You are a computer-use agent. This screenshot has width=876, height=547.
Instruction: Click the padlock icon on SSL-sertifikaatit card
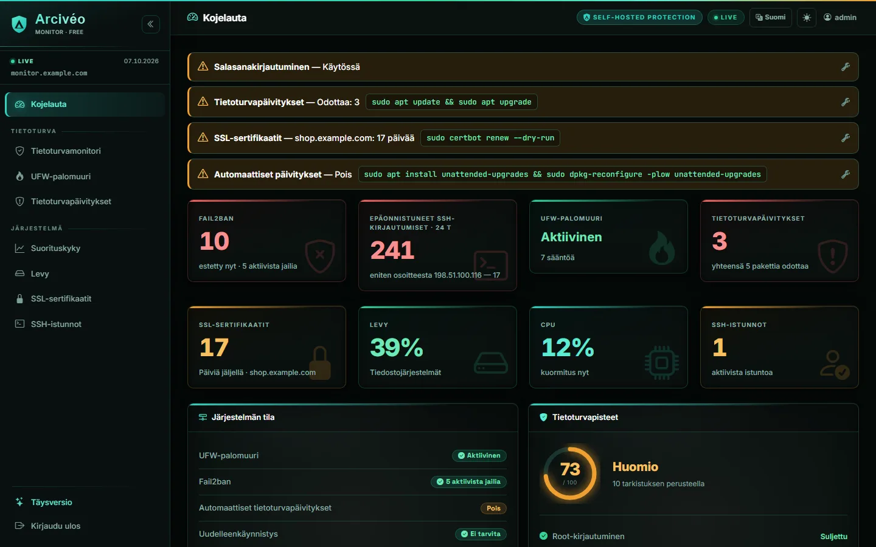(320, 363)
